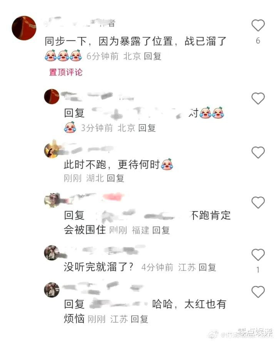Image resolution: width=277 pixels, height=342 pixels.
Task: Tap the blurred username above 同步一下
Action: tap(80, 23)
